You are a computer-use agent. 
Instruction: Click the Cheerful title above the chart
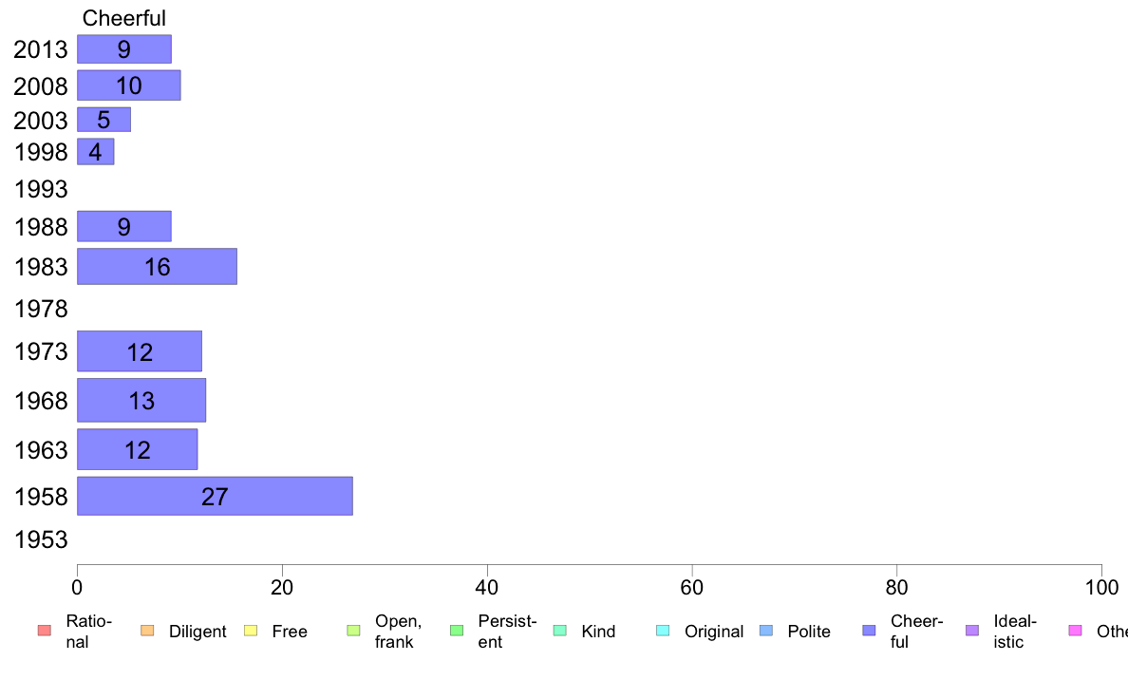pyautogui.click(x=124, y=18)
